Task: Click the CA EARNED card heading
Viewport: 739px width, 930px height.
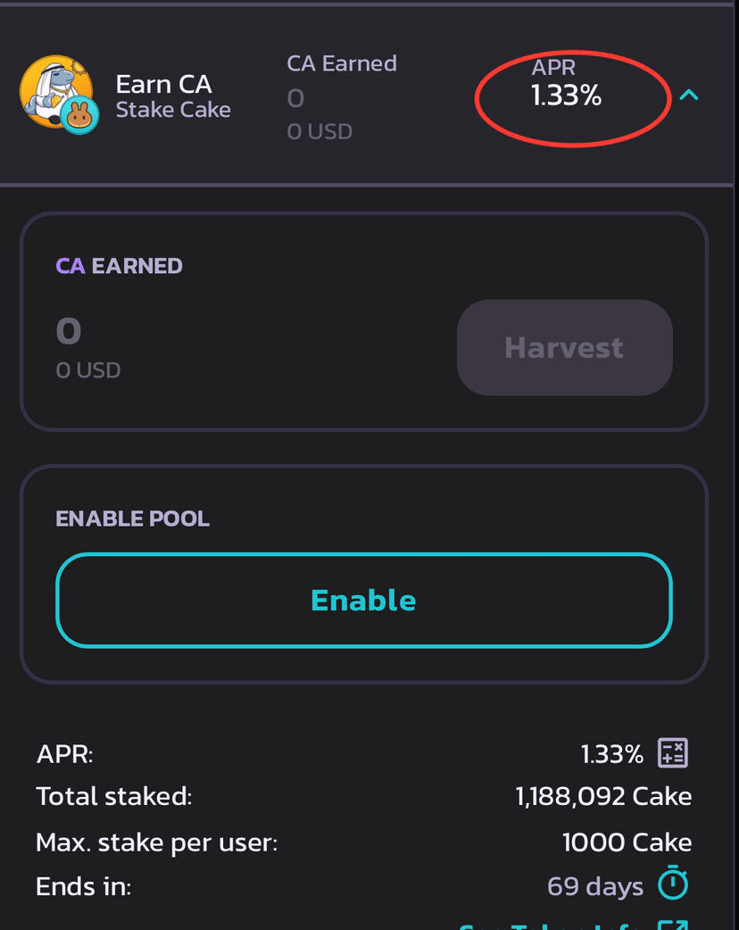Action: click(x=120, y=266)
